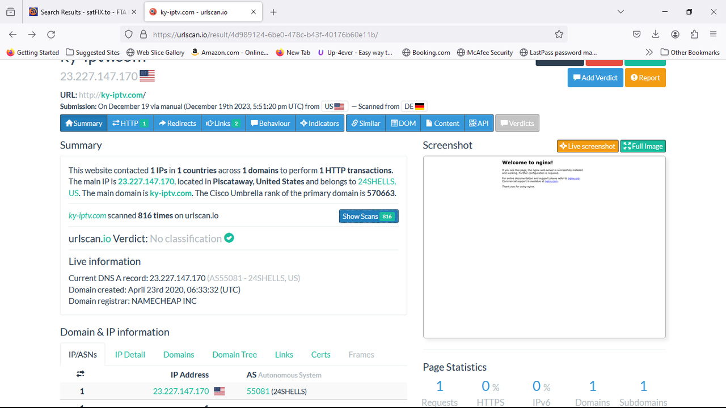The image size is (726, 408).
Task: Switch to the satFIX.to Search Results tab
Action: pos(82,12)
